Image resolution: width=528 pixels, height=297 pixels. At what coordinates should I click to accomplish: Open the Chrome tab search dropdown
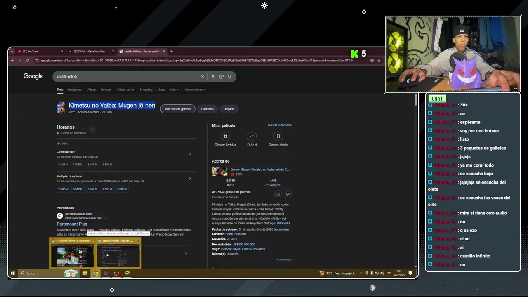[12, 52]
